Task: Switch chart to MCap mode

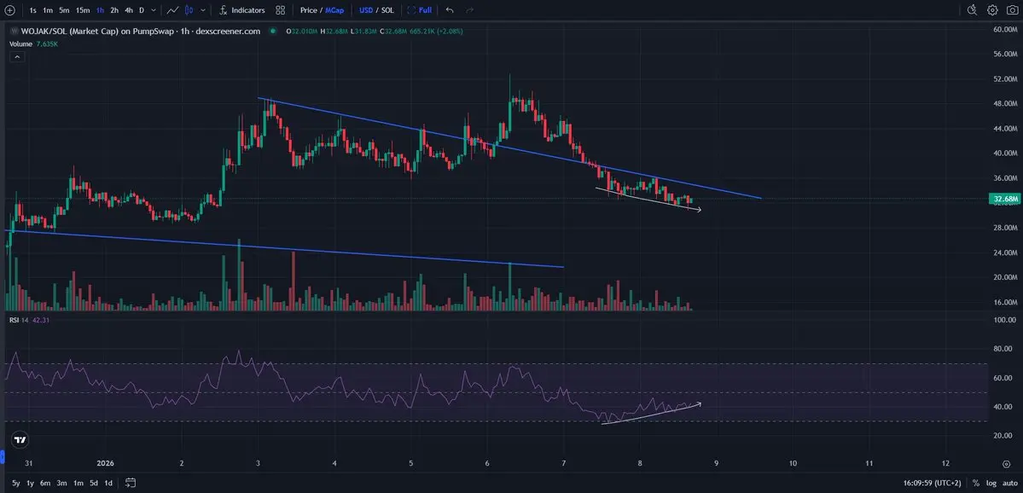Action: pyautogui.click(x=334, y=10)
